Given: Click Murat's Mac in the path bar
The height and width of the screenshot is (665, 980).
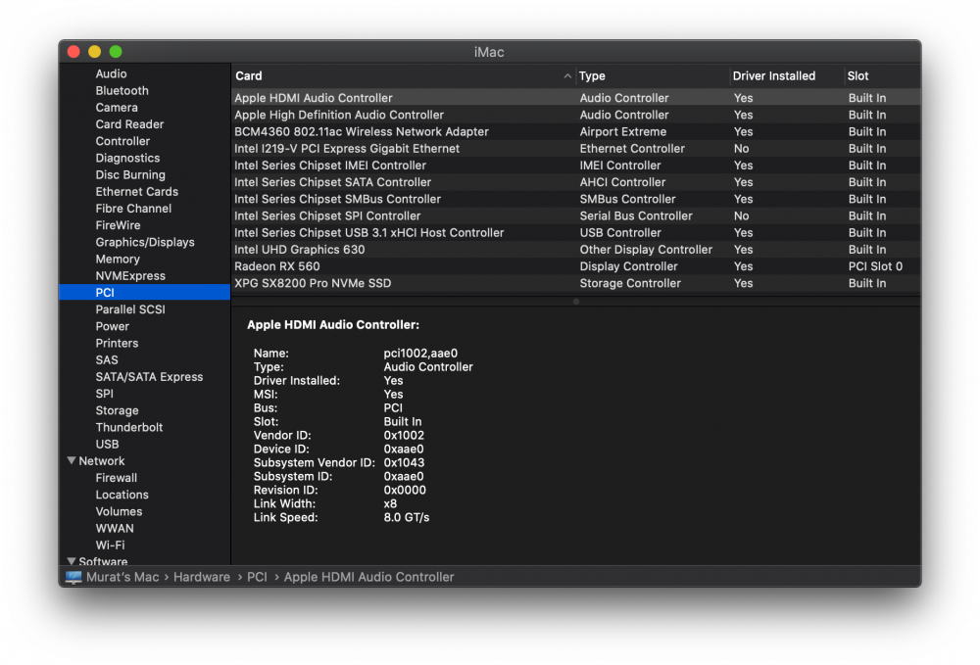Looking at the screenshot, I should [x=122, y=577].
